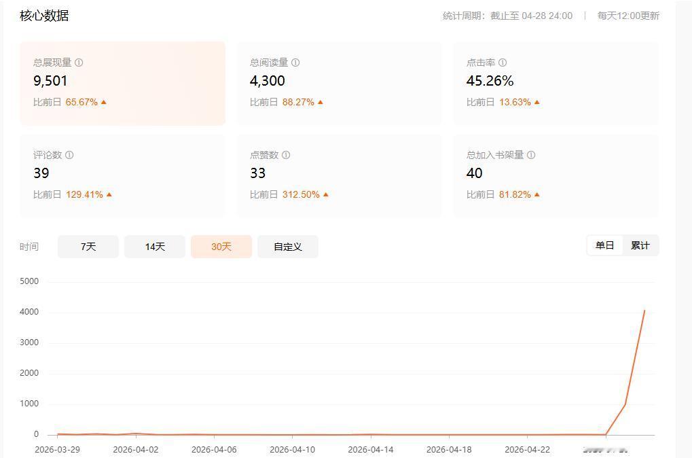The height and width of the screenshot is (458, 692).
Task: Click the 2026-03-29 axis label
Action: tap(57, 450)
